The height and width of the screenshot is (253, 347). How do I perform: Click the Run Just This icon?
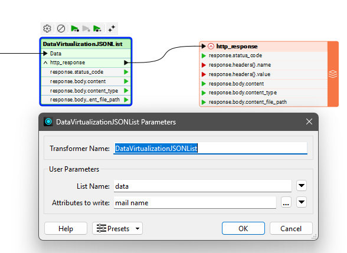(x=97, y=28)
